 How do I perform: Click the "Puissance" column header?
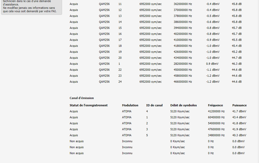pyautogui.click(x=239, y=105)
